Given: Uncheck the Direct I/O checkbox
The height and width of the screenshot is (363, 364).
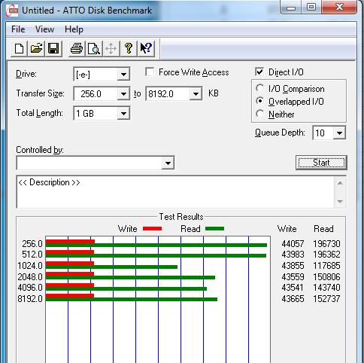Looking at the screenshot, I should coord(259,72).
